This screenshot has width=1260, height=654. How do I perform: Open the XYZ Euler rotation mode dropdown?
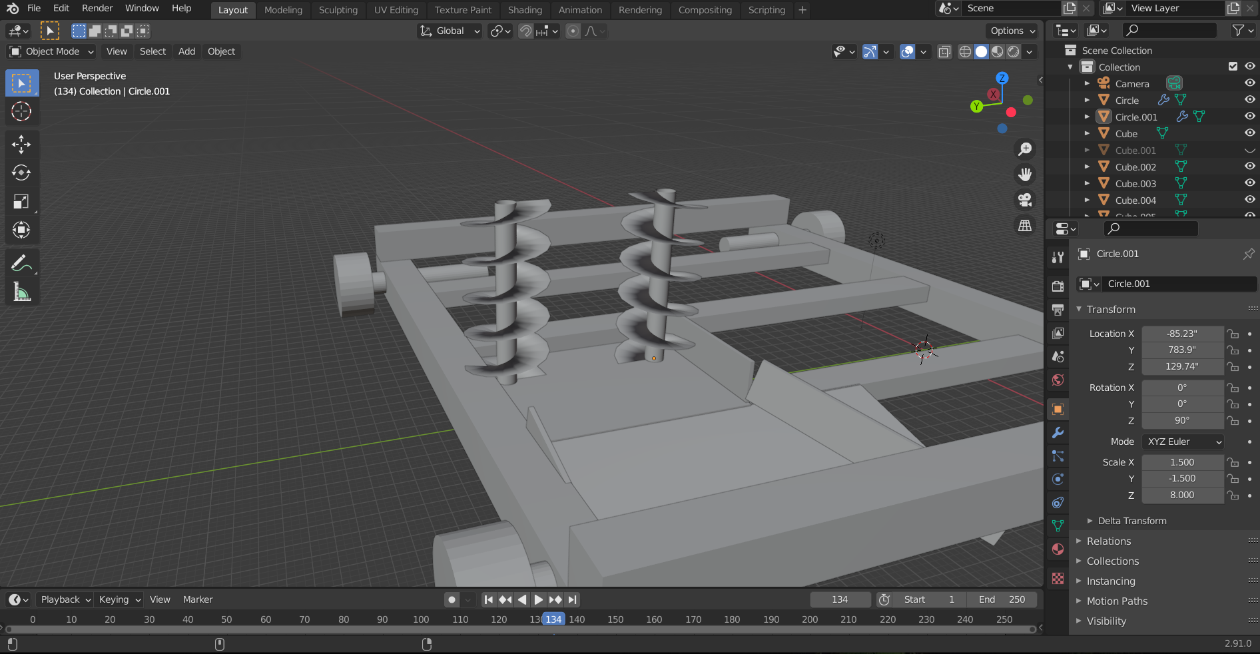point(1183,442)
